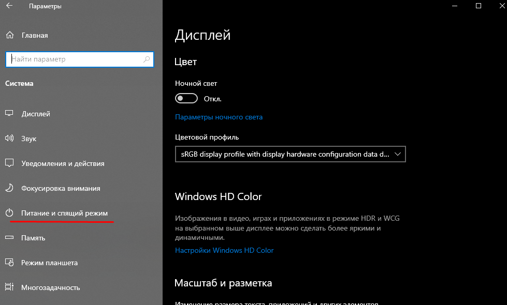Click the Home icon beside Главная

(x=9, y=35)
